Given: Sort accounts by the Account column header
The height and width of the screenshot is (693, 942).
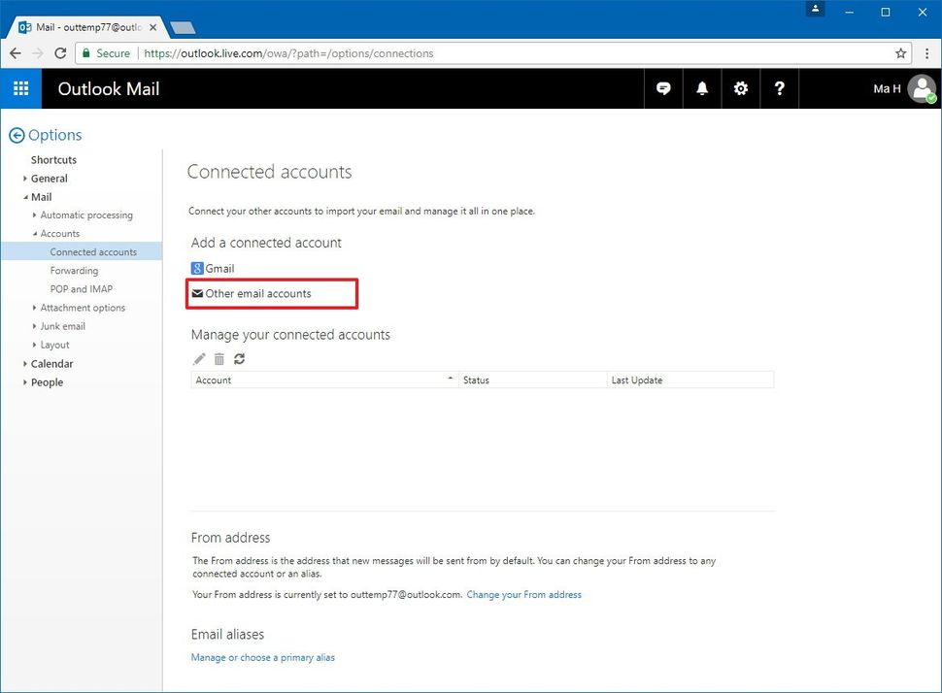Looking at the screenshot, I should coord(215,379).
